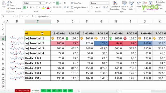Open Number dialog launcher
The height and width of the screenshot is (93, 166).
(x=108, y=12)
